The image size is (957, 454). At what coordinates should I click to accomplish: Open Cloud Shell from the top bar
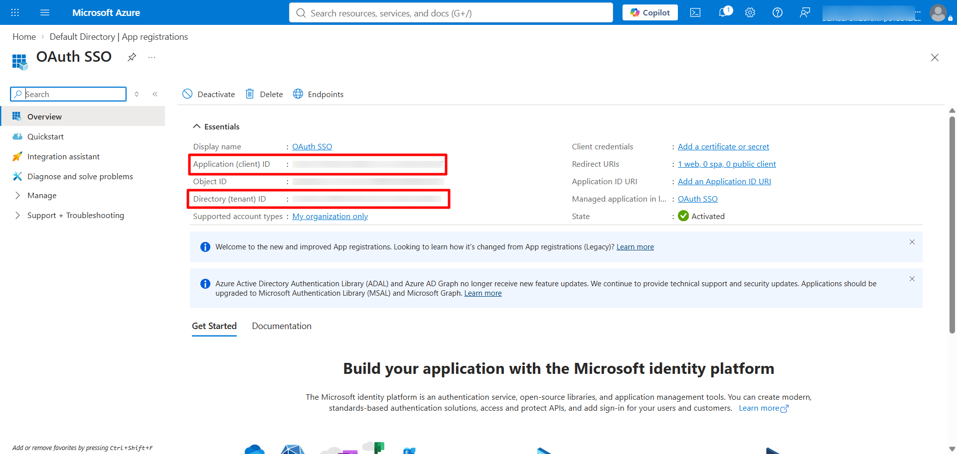(x=695, y=12)
